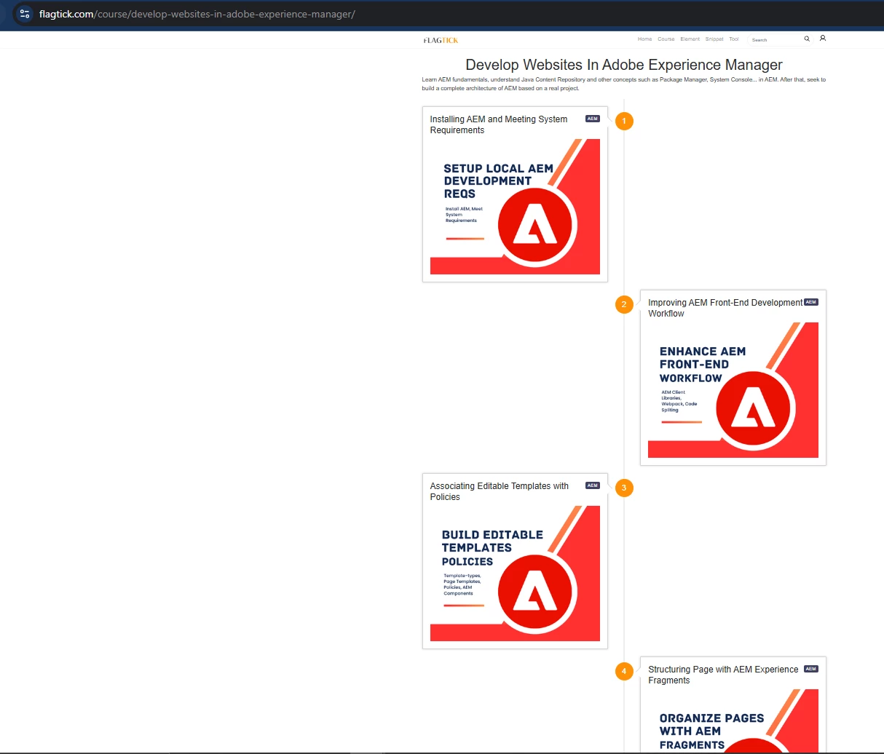Click the Setup Local AEM Development Reqs thumbnail
Viewport: 884px width, 754px height.
(515, 207)
